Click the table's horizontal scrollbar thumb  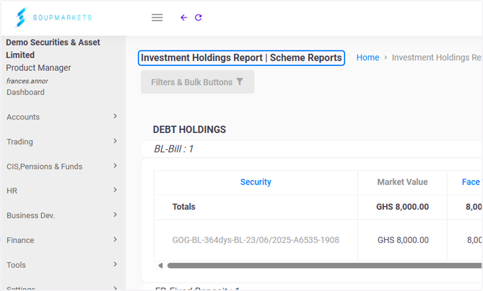(x=324, y=266)
